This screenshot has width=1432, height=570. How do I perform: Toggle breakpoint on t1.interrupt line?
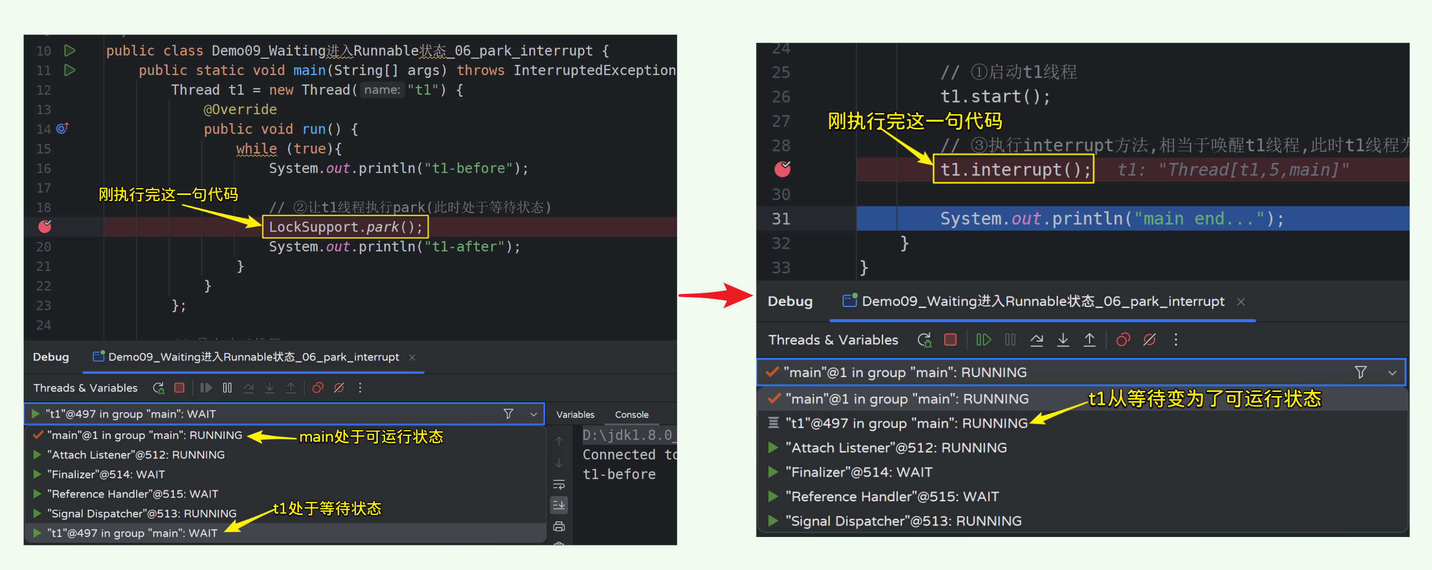click(x=782, y=169)
